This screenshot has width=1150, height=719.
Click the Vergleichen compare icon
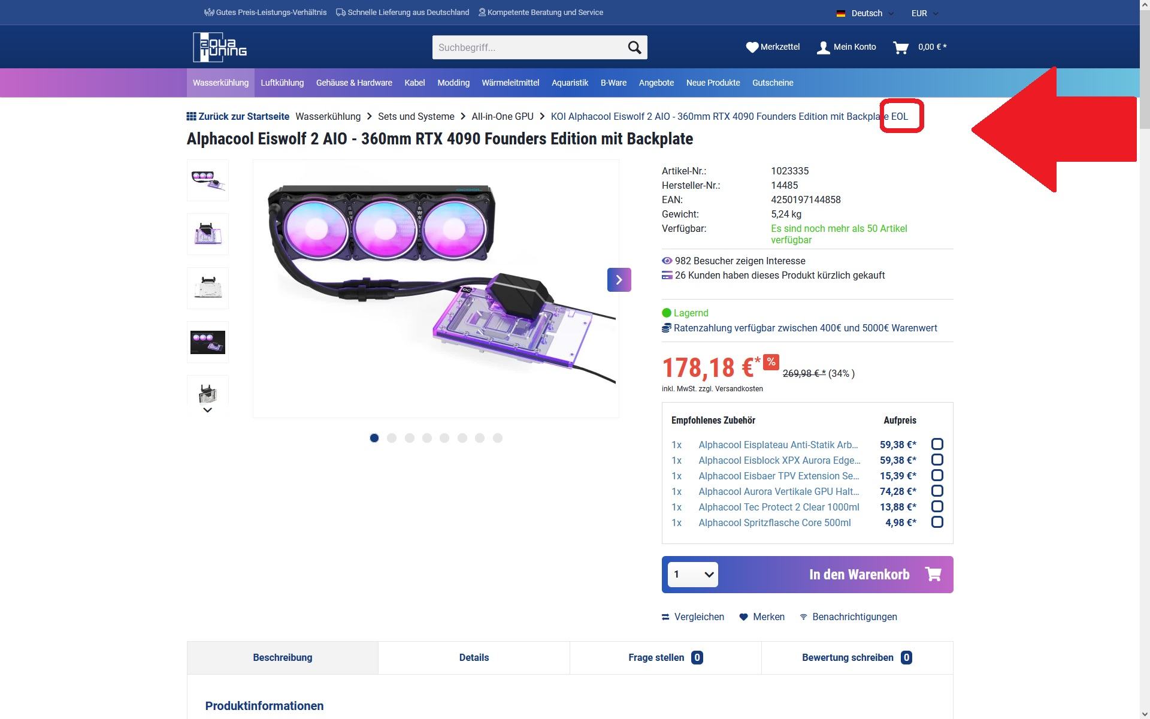click(665, 617)
